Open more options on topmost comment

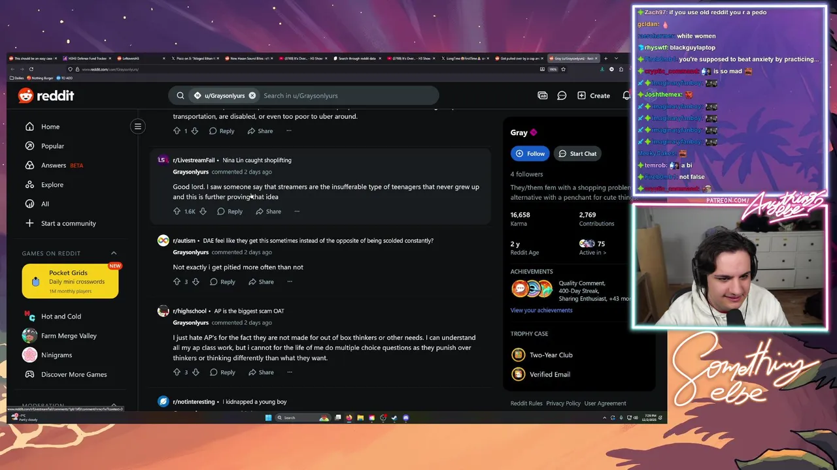click(x=289, y=131)
